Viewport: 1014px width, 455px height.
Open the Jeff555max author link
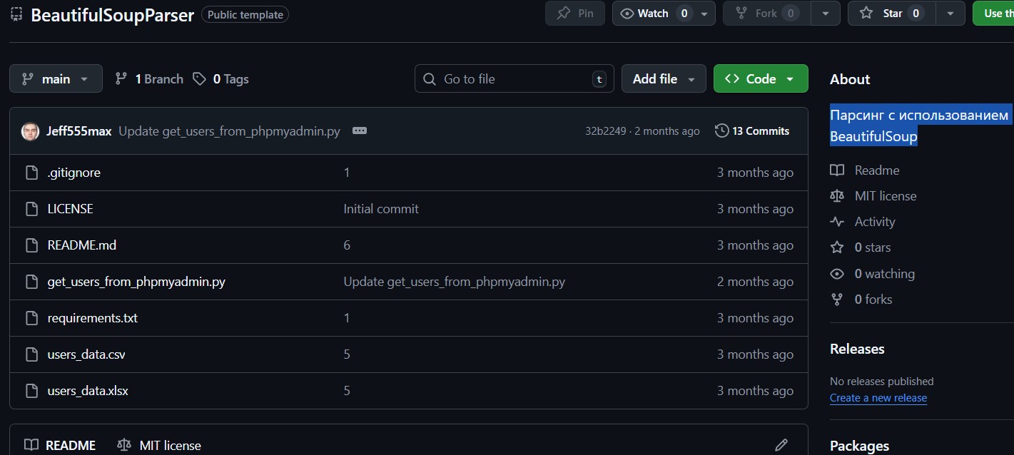(x=78, y=131)
